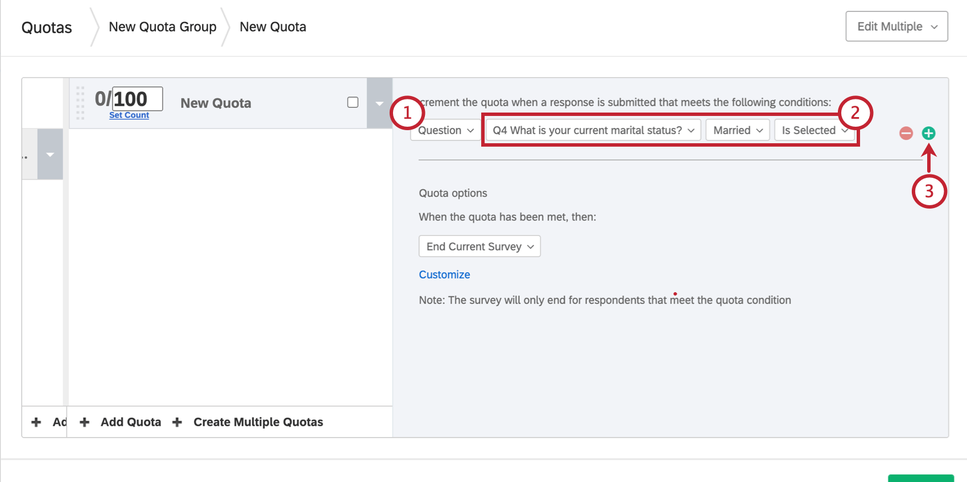Click the Customize link

pos(444,275)
